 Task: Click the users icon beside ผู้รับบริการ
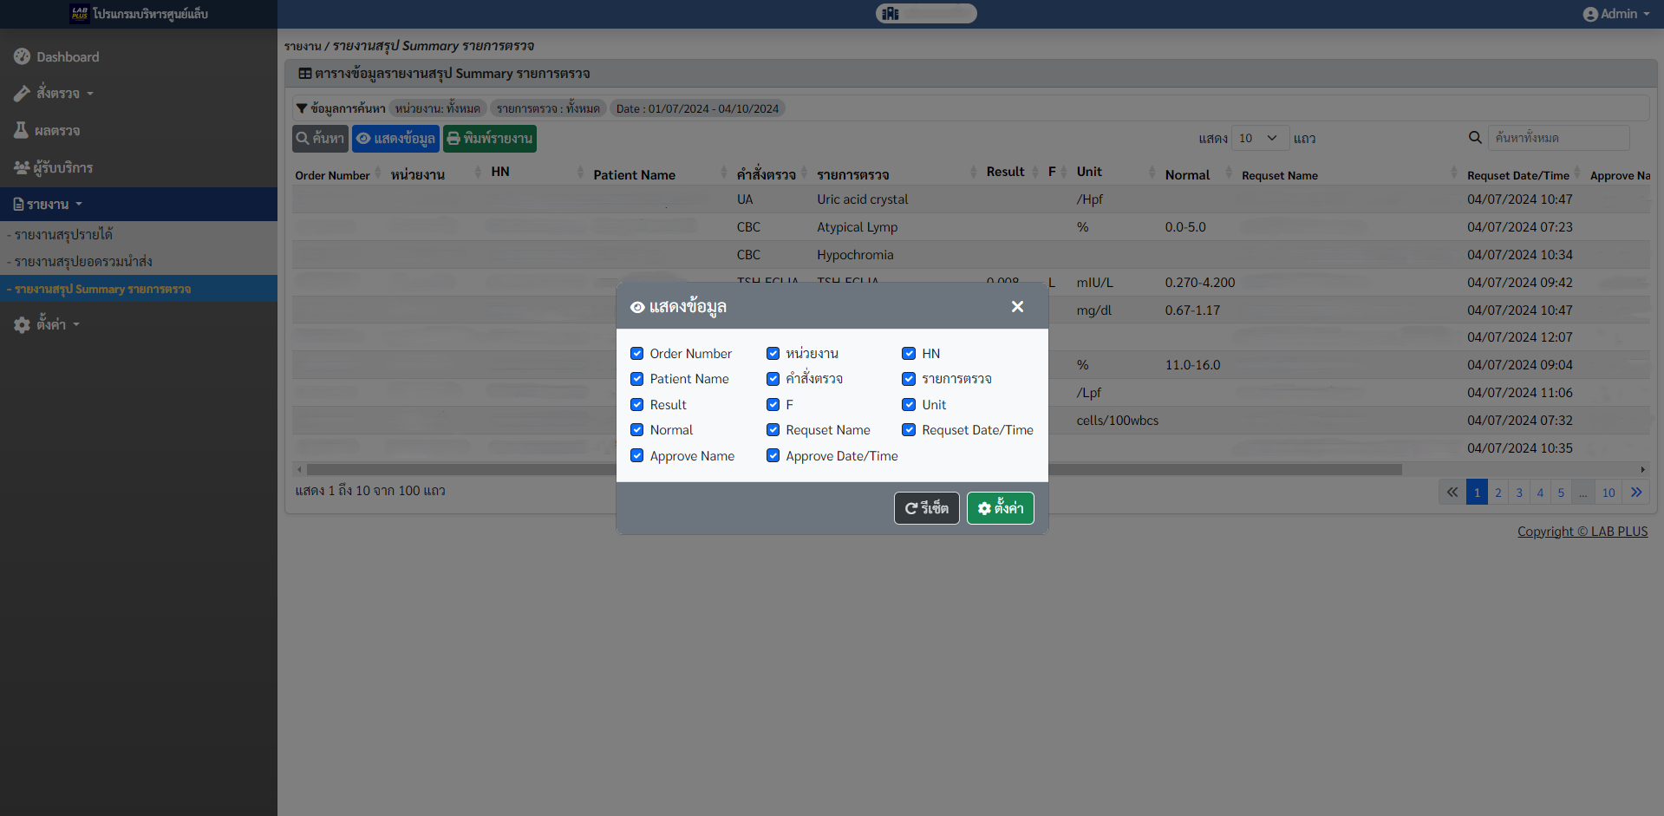click(x=22, y=167)
